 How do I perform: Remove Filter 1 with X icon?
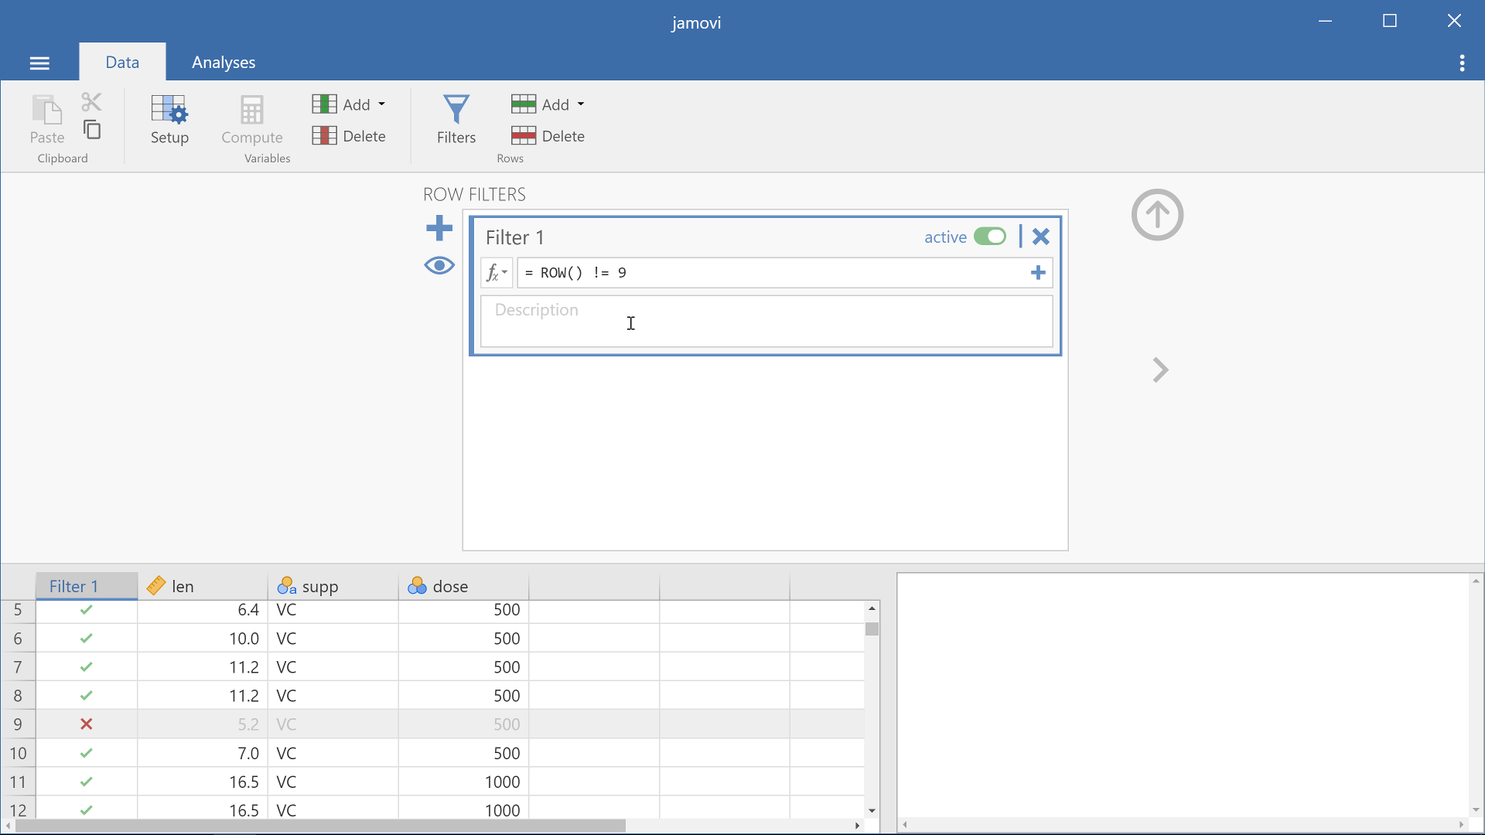[x=1041, y=237]
